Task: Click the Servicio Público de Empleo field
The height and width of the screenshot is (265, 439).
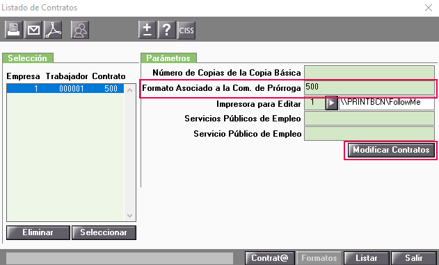Action: [x=369, y=133]
